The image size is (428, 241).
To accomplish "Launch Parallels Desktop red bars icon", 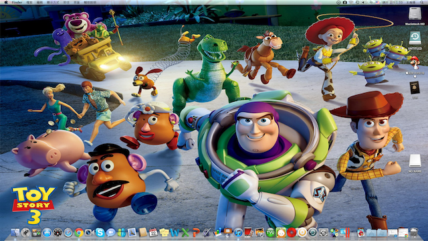I will (344, 232).
